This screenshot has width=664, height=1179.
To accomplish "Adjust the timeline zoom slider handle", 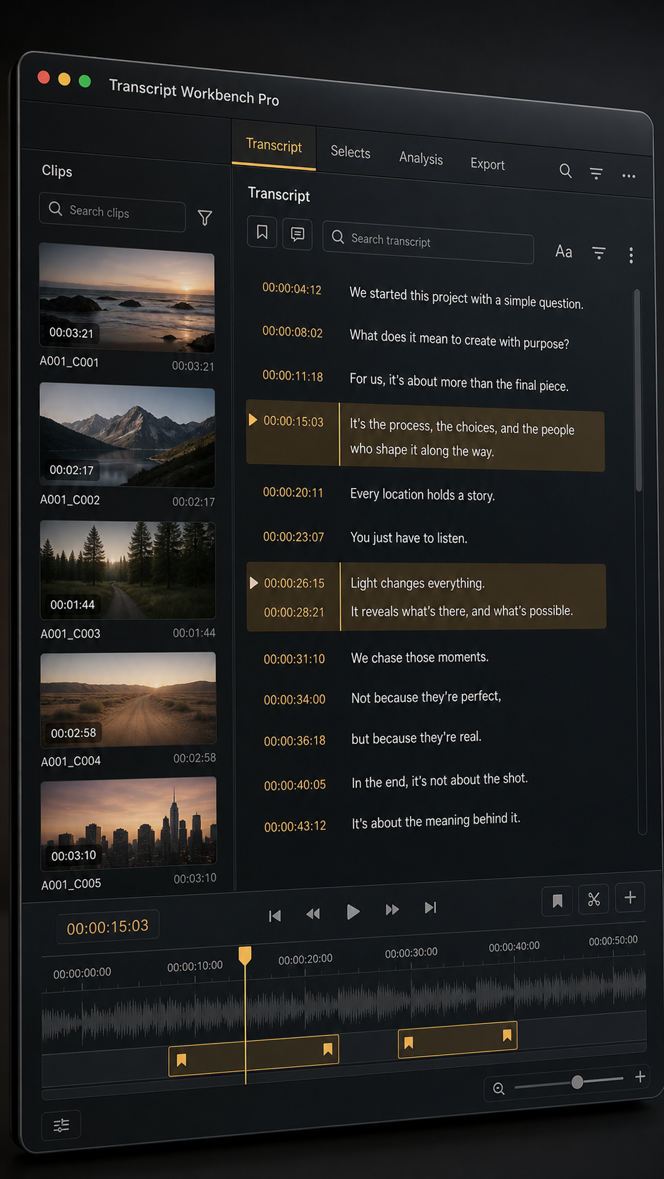I will [577, 1082].
